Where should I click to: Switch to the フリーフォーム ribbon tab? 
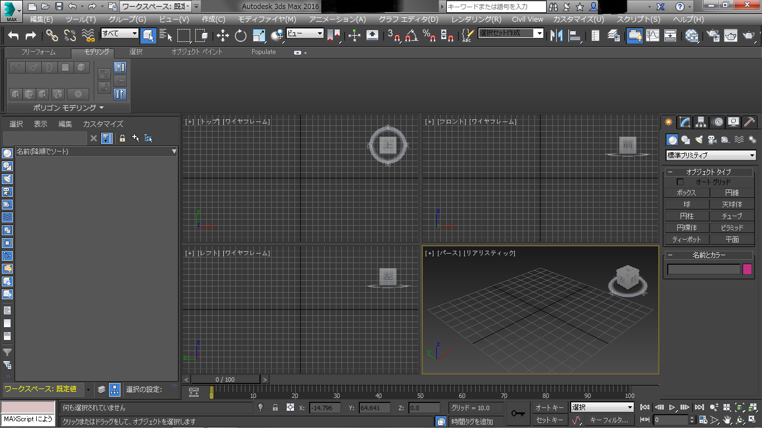(x=38, y=52)
